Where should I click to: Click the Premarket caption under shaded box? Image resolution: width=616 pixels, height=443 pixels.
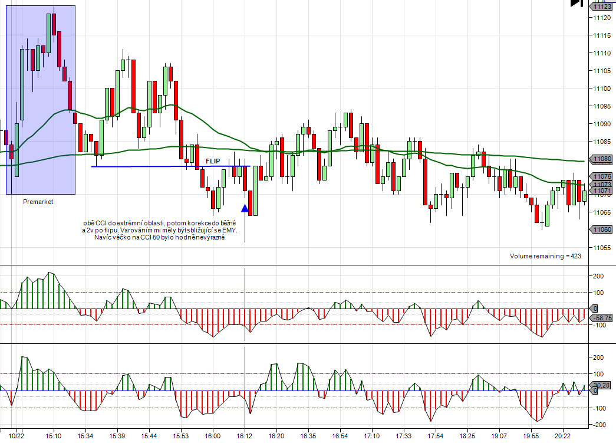[x=38, y=202]
